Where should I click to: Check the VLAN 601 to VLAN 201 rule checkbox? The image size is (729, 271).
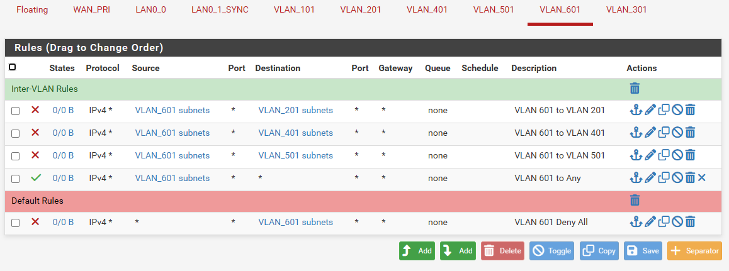pos(16,111)
